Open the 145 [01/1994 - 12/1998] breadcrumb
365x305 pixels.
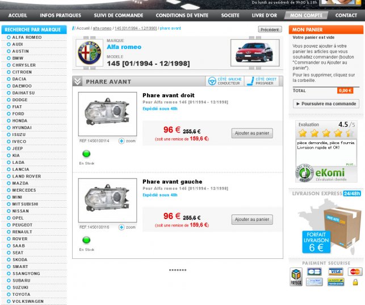tap(136, 28)
